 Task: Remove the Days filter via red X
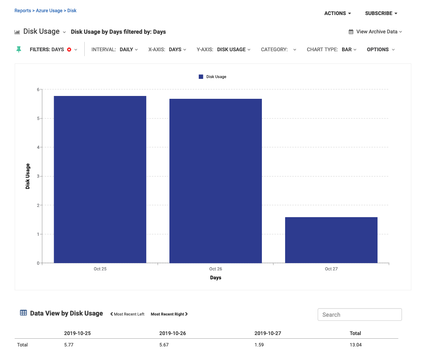pos(69,50)
